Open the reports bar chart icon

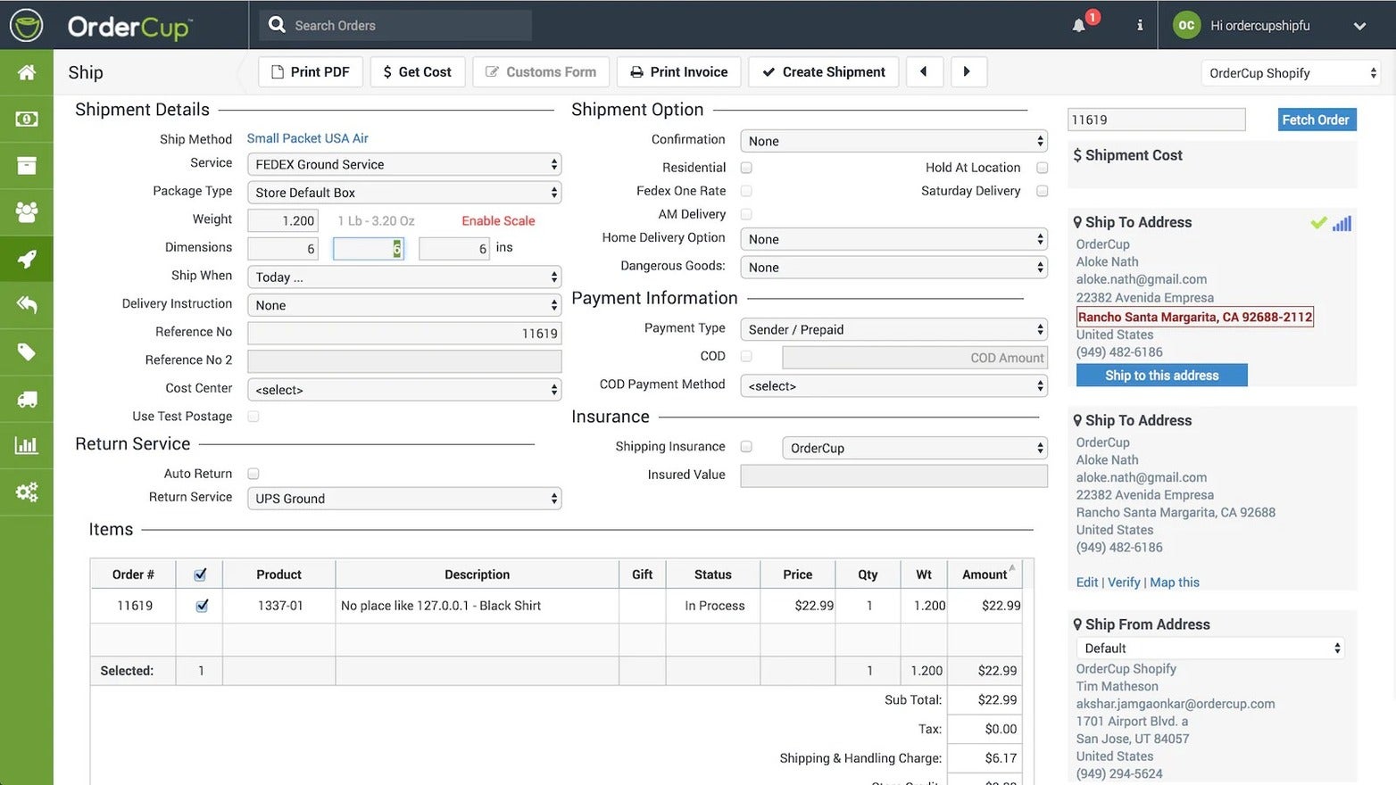27,445
